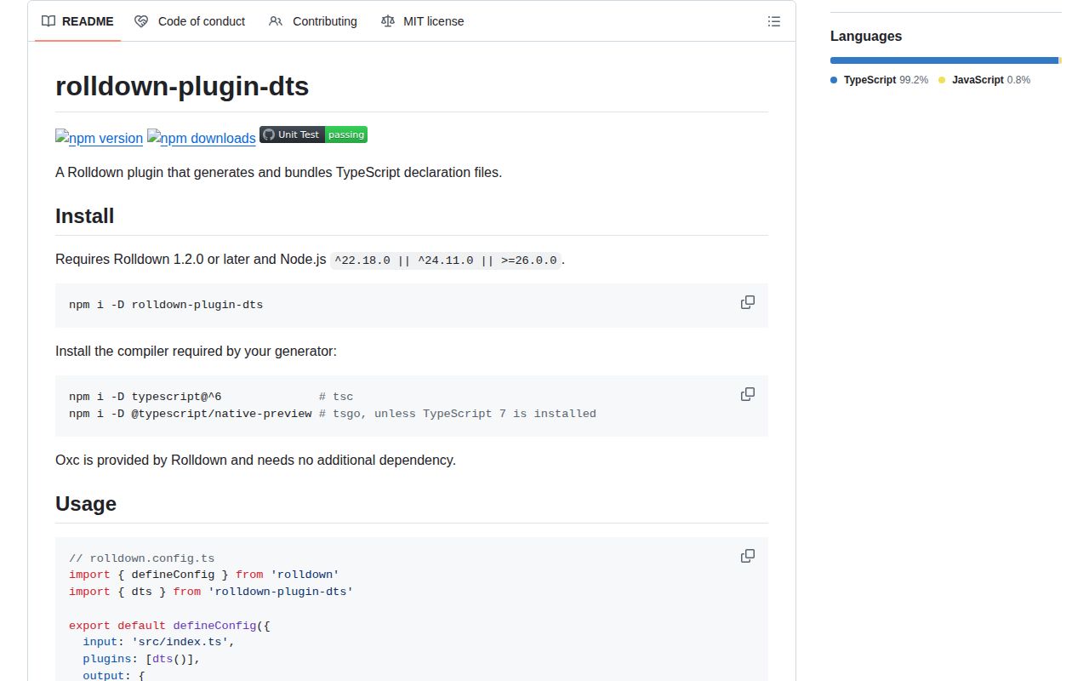Click the '// rolldown.config.ts' comment
The width and height of the screenshot is (1089, 681).
pos(141,558)
